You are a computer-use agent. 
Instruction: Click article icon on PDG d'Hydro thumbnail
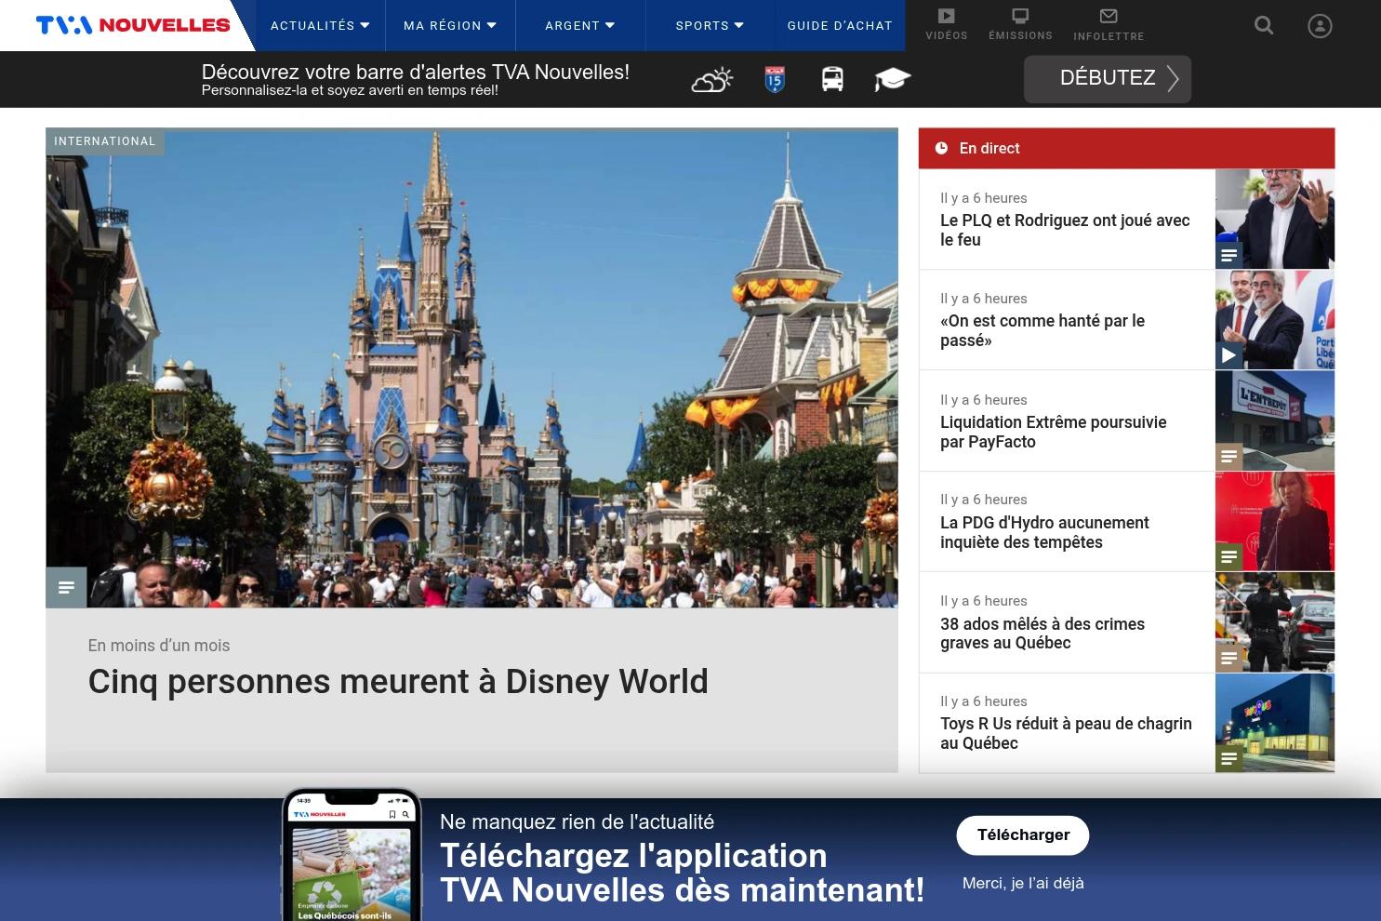click(x=1228, y=556)
